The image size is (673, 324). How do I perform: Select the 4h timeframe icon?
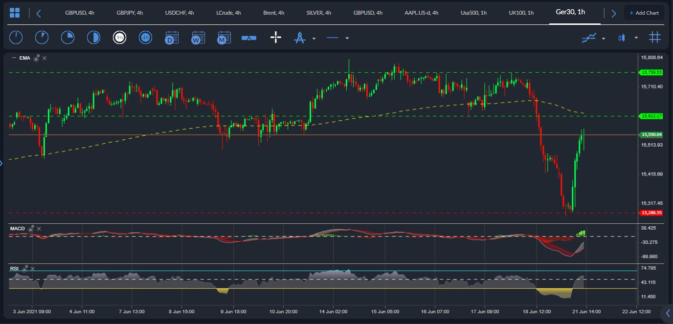tap(145, 38)
